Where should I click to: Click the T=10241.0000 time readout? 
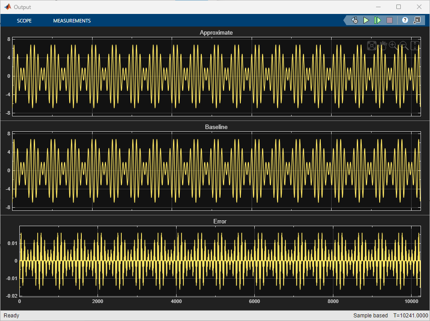click(411, 316)
